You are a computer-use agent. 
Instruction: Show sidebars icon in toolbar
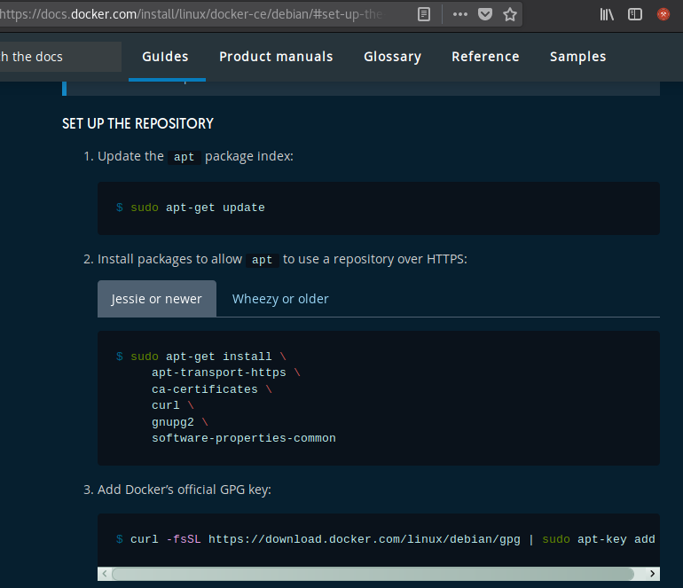[x=634, y=14]
